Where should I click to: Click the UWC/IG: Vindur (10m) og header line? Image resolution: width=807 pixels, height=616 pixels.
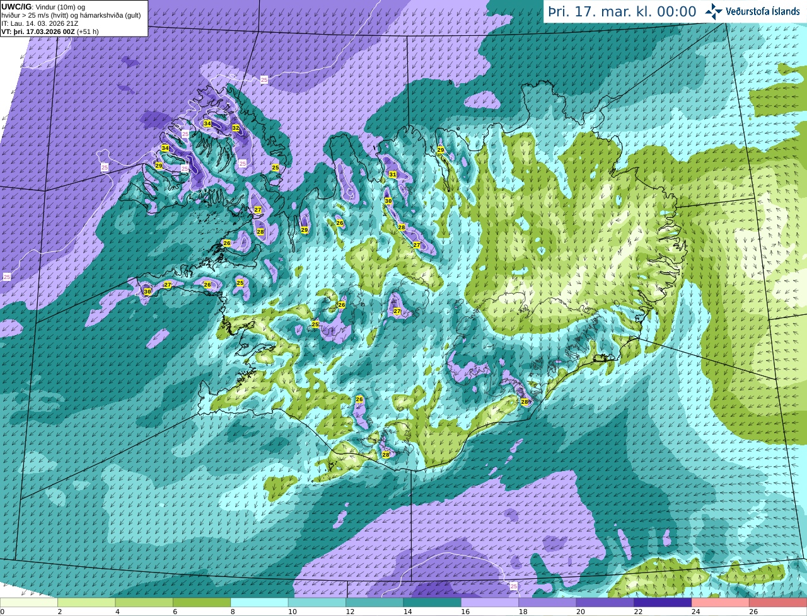[44, 6]
